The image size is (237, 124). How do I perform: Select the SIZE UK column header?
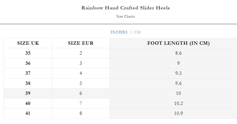pos(28,43)
